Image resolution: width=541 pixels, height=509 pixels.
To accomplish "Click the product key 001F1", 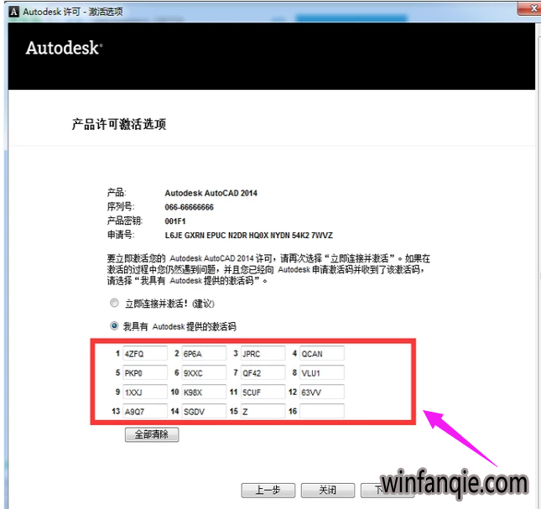I will (175, 221).
